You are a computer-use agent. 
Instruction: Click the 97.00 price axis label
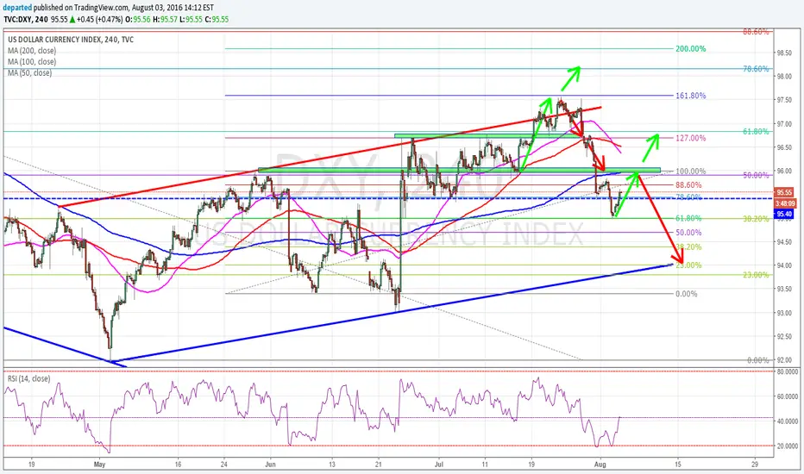pos(784,124)
